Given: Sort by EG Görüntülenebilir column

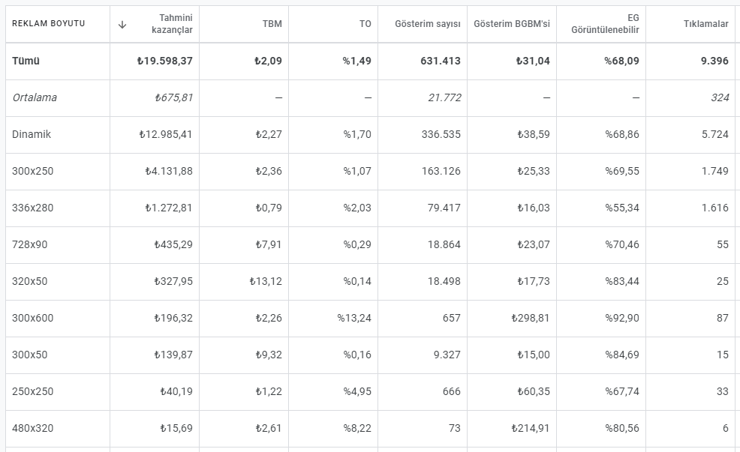Looking at the screenshot, I should (x=605, y=24).
